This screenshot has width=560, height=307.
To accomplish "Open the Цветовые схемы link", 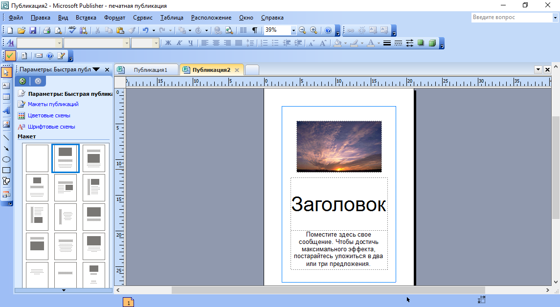I will [x=49, y=115].
